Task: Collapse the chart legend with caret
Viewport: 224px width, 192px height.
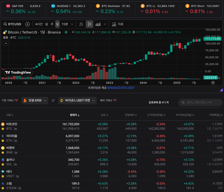Action: pyautogui.click(x=6, y=43)
